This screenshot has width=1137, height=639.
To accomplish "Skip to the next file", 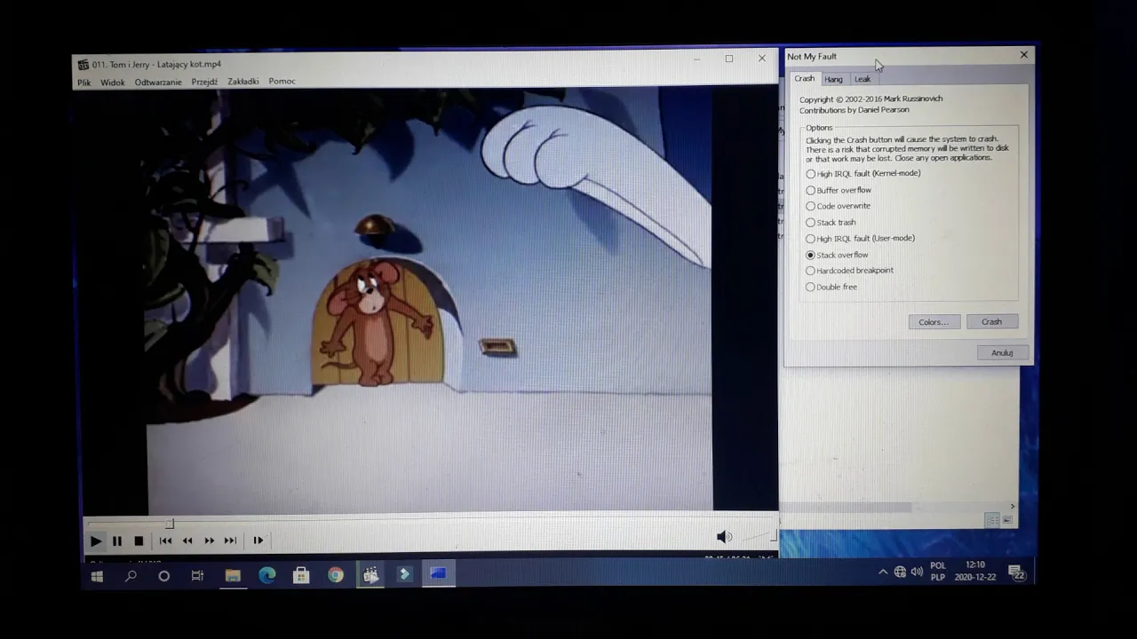I will coord(230,540).
